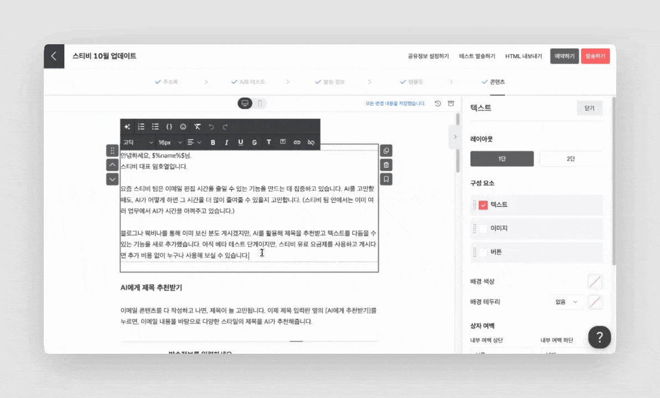Change the text color with T icon
This screenshot has width=660, height=398.
click(269, 142)
